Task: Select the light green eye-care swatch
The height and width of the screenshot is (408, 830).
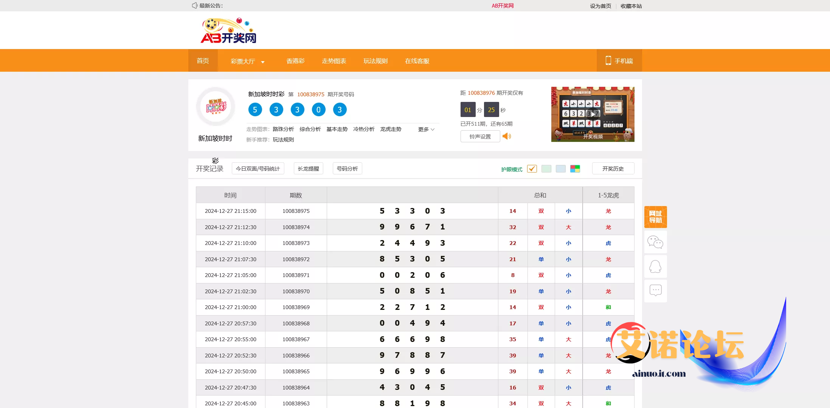Action: point(546,169)
